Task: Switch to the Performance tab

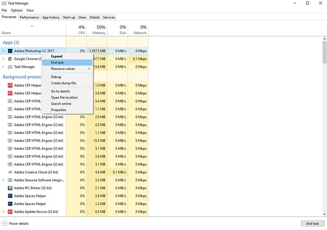Action: pos(30,17)
